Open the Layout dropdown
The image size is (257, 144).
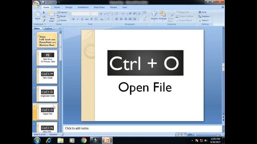[63, 12]
